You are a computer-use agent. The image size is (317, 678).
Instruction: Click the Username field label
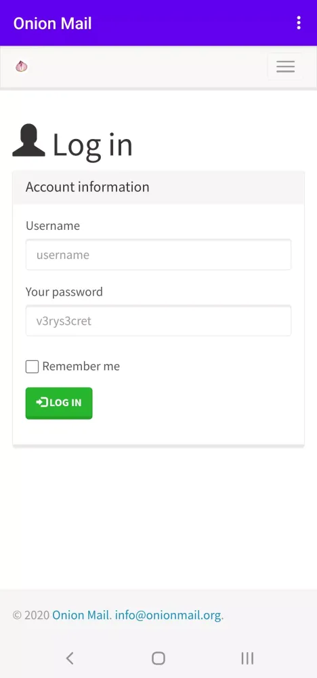(53, 226)
